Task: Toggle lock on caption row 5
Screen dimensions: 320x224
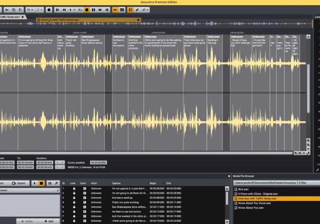Action: click(x=74, y=207)
